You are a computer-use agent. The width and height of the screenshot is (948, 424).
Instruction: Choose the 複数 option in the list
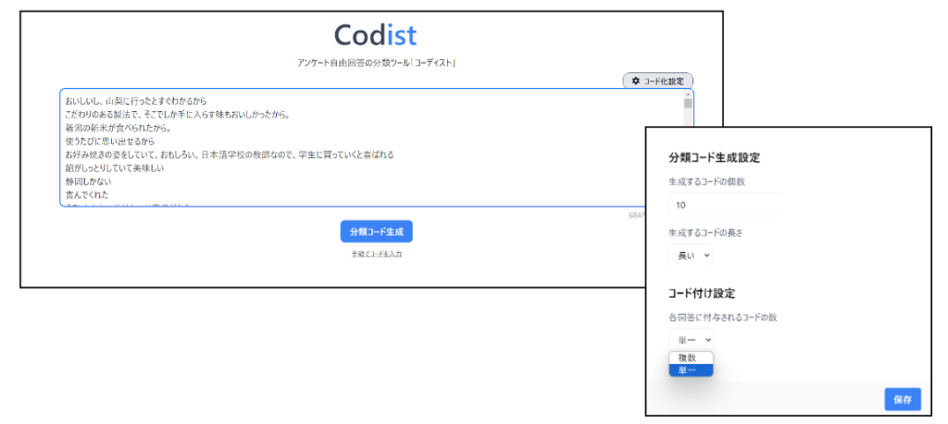(x=691, y=357)
